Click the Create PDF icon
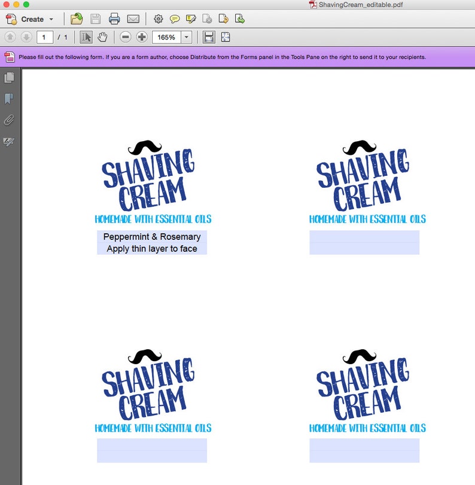This screenshot has width=475, height=485. click(11, 19)
